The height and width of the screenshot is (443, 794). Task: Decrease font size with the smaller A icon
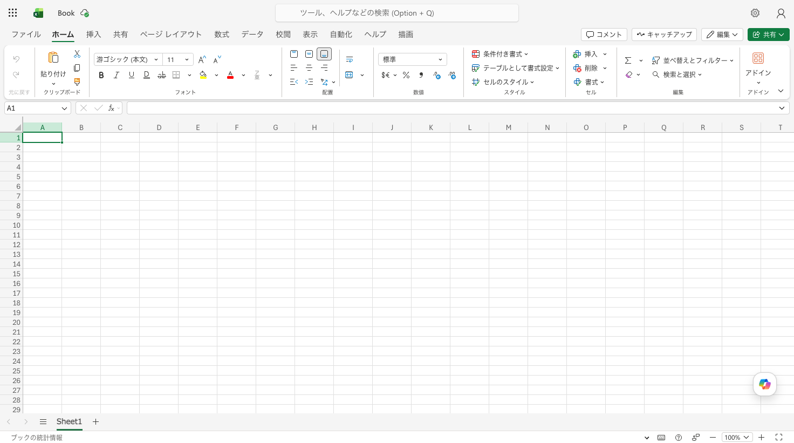click(217, 60)
